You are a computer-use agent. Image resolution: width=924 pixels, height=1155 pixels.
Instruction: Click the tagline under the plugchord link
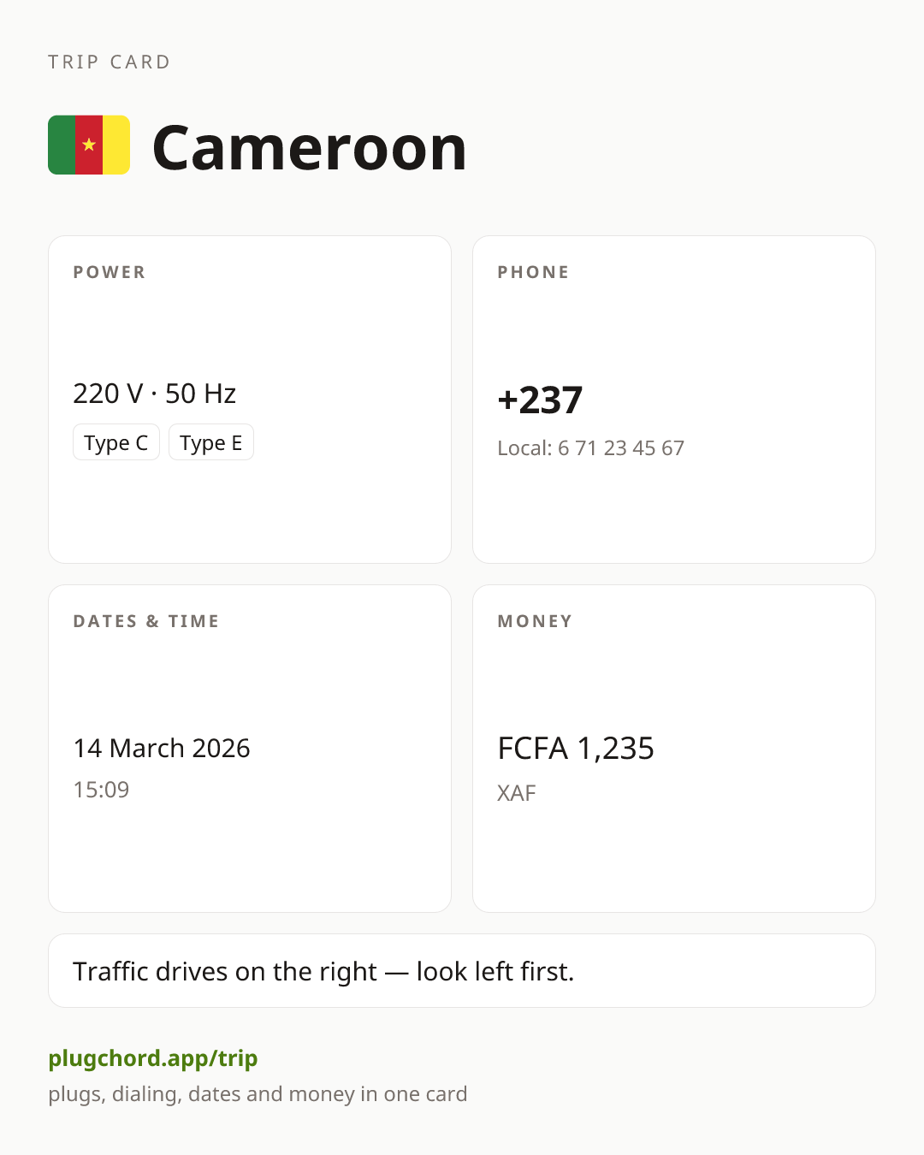[x=258, y=1094]
